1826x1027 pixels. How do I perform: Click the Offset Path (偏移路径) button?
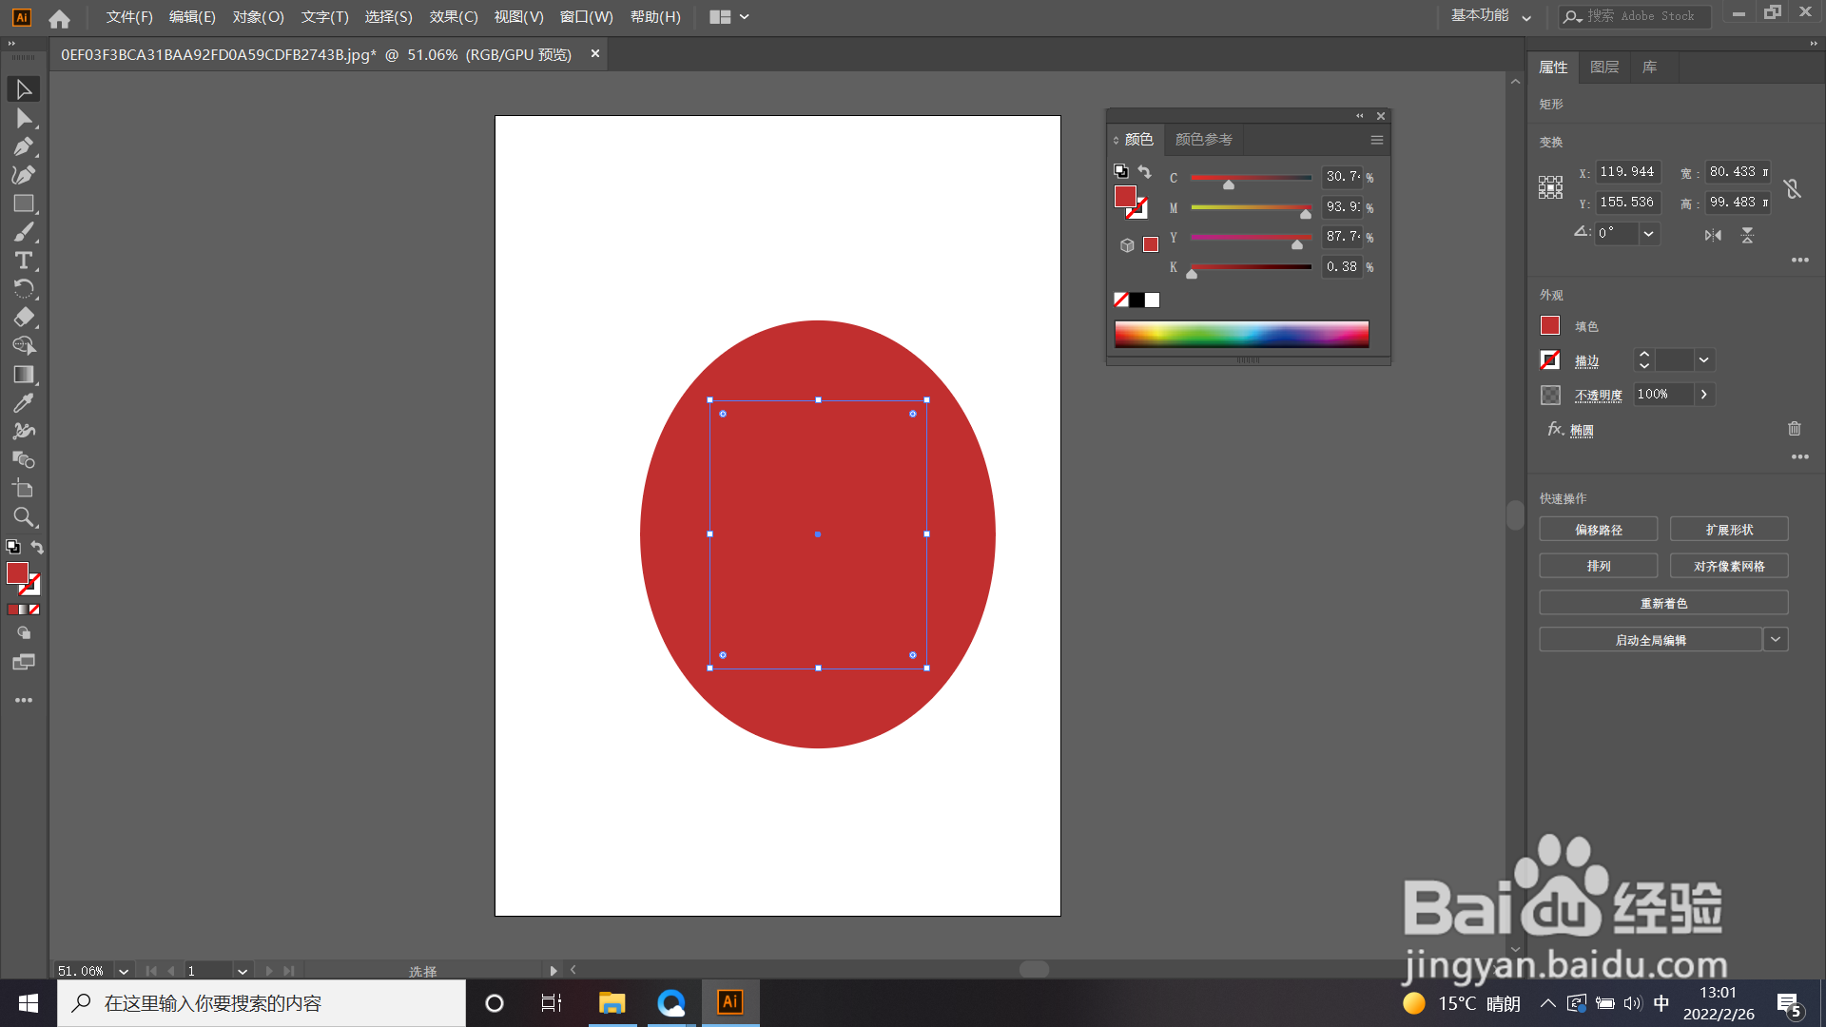(x=1598, y=530)
